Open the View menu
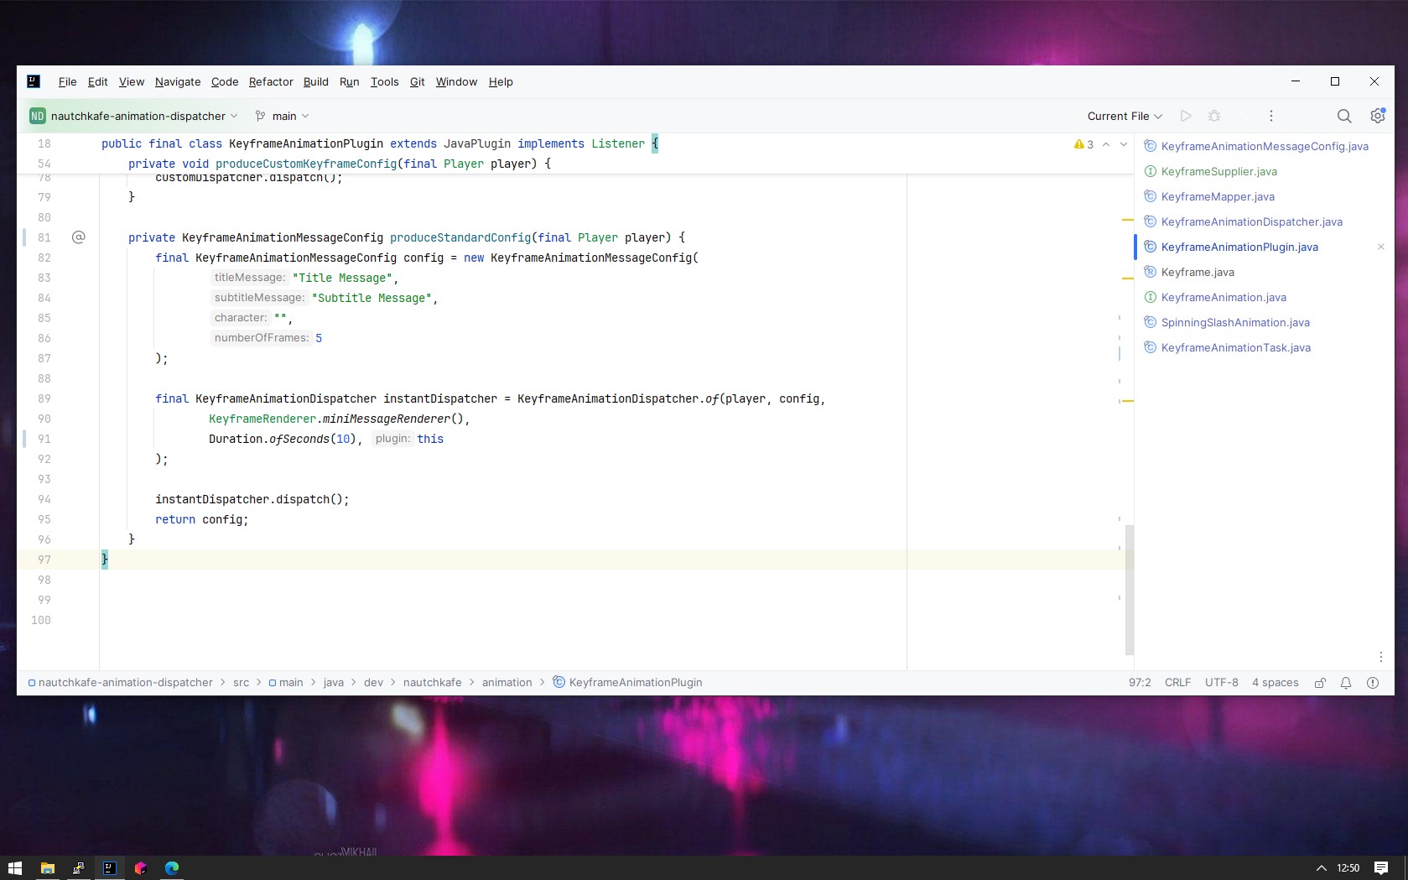 pos(132,81)
